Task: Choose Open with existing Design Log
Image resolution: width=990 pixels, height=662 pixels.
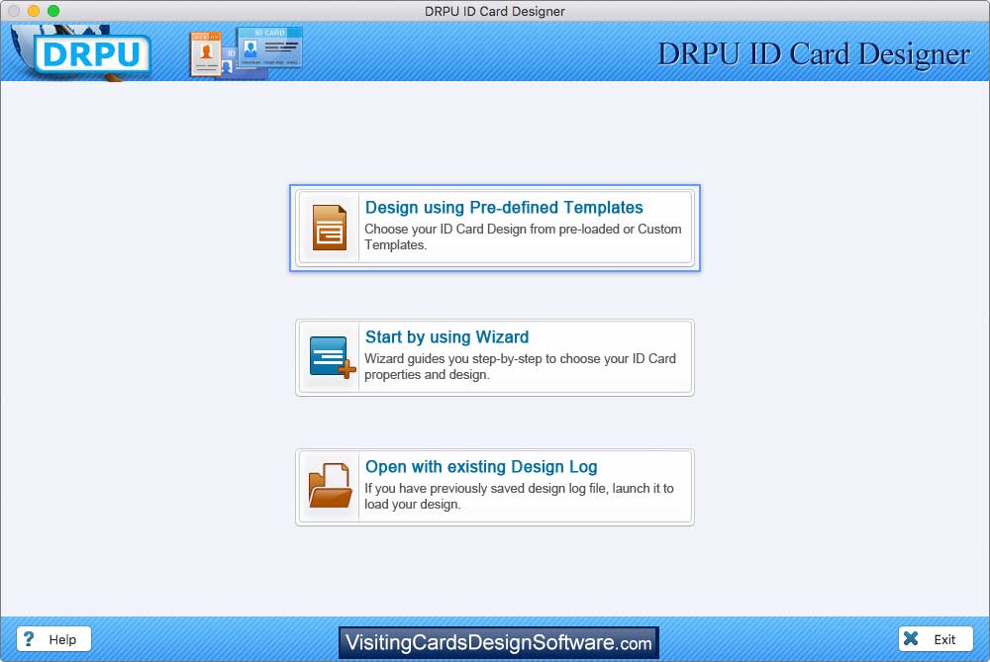Action: coord(495,487)
